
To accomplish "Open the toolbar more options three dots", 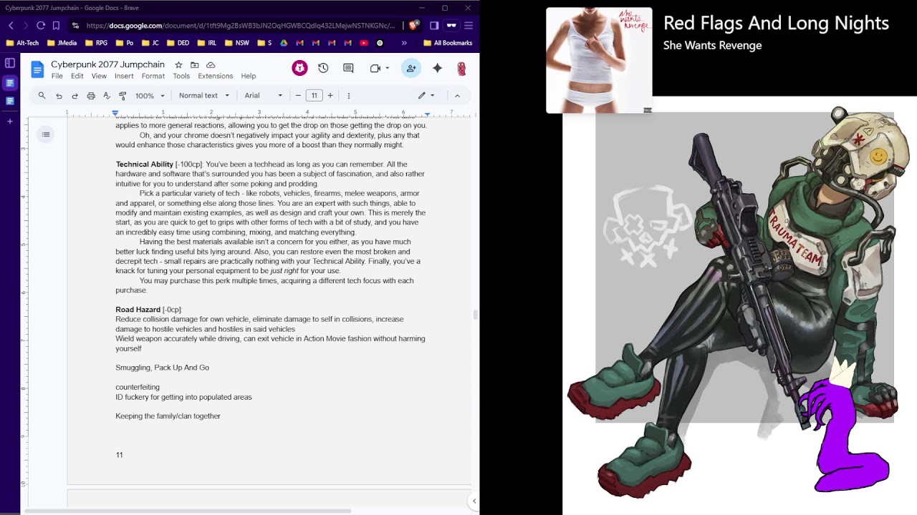I will (x=349, y=95).
